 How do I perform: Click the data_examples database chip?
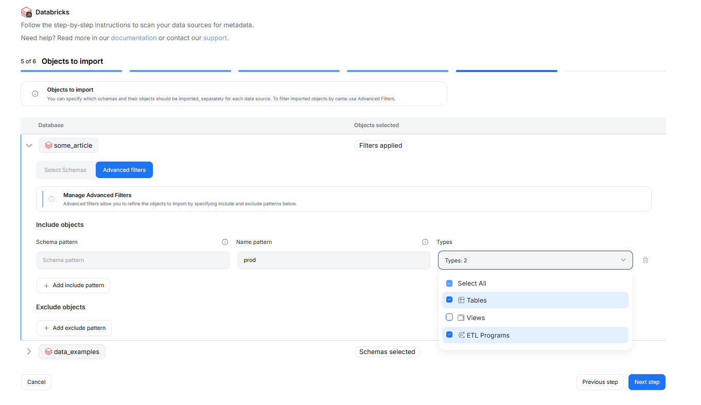coord(72,352)
